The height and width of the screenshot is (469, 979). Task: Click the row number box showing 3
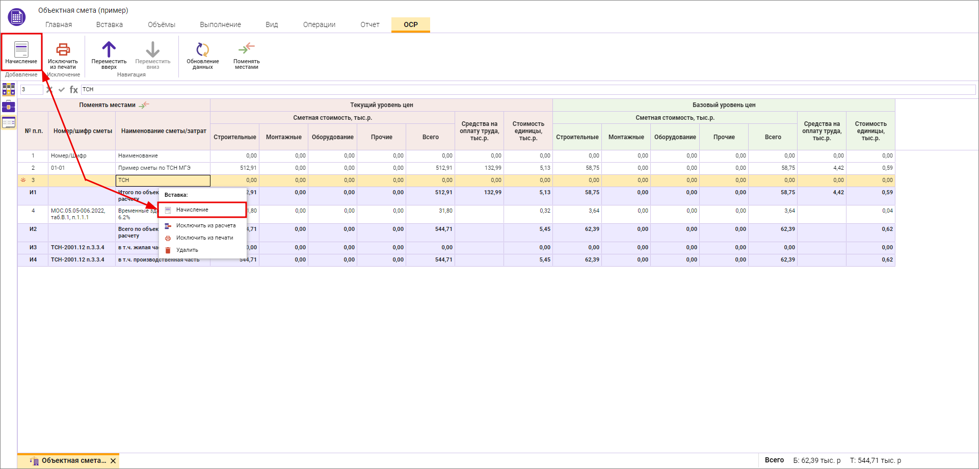coord(31,90)
